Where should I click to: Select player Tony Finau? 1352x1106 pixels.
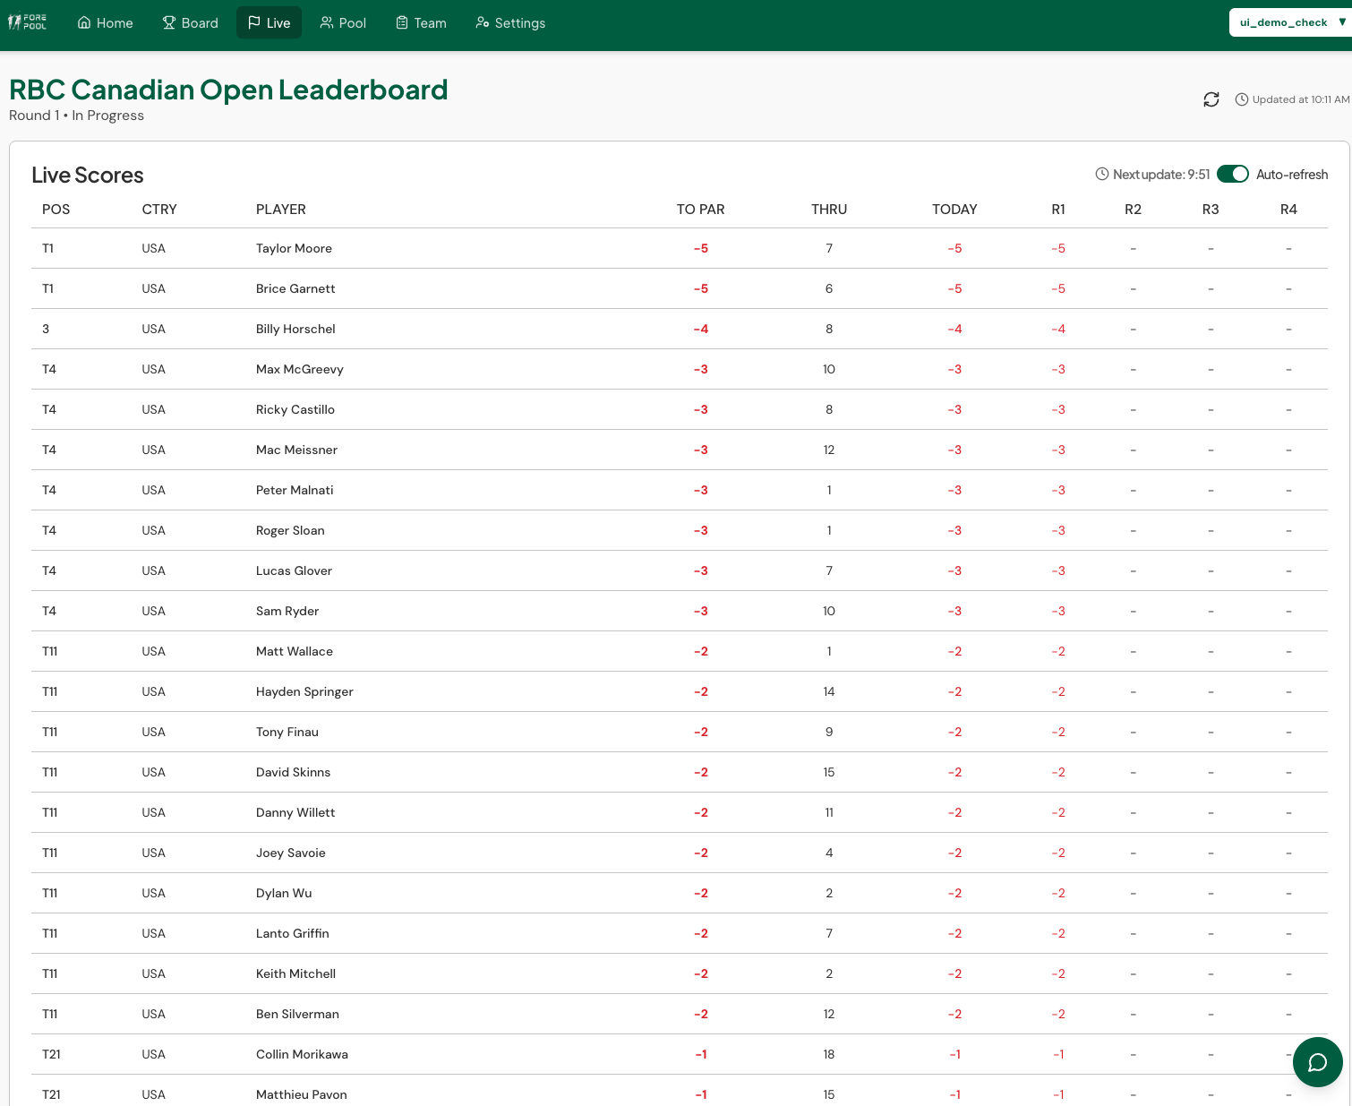coord(287,732)
